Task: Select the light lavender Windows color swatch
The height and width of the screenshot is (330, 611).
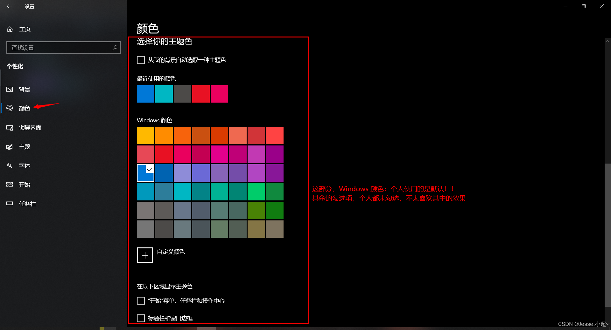Action: (x=182, y=173)
